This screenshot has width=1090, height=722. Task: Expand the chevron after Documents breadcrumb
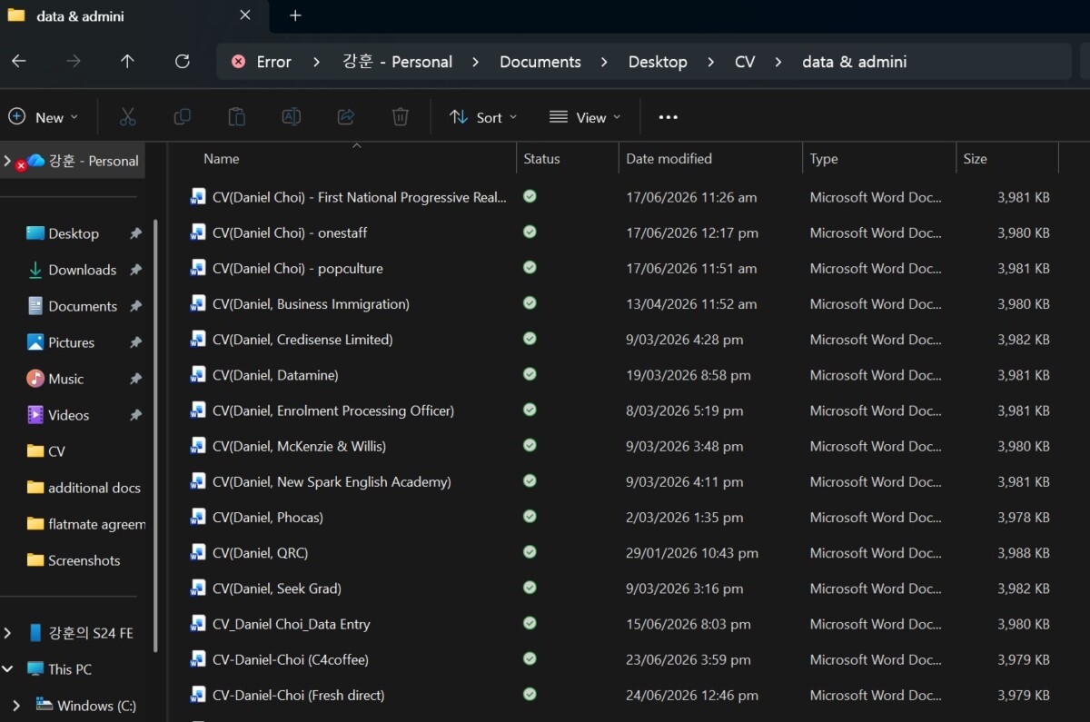[605, 62]
